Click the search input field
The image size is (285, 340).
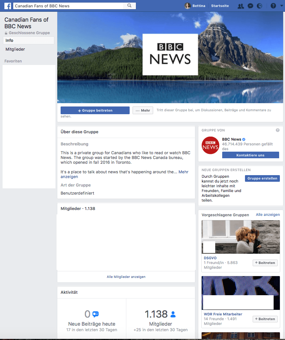(x=70, y=6)
